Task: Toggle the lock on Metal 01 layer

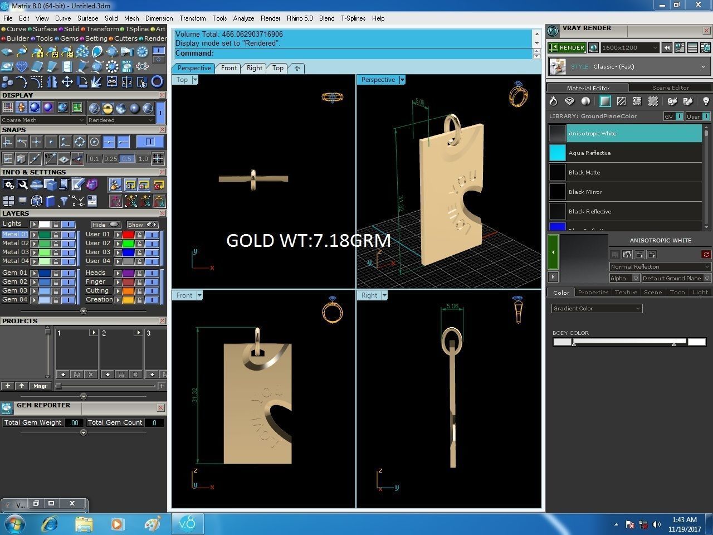Action: [x=56, y=235]
